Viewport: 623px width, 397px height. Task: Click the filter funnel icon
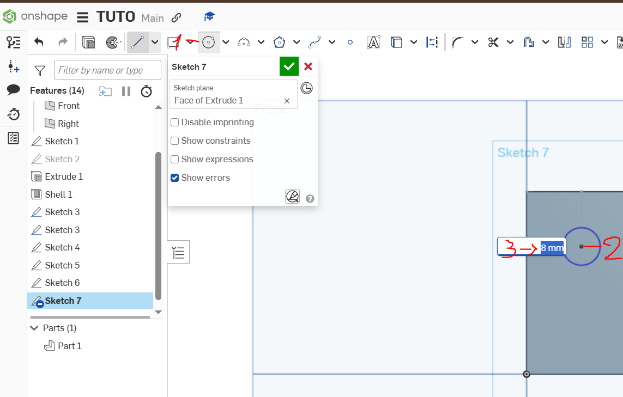tap(40, 71)
